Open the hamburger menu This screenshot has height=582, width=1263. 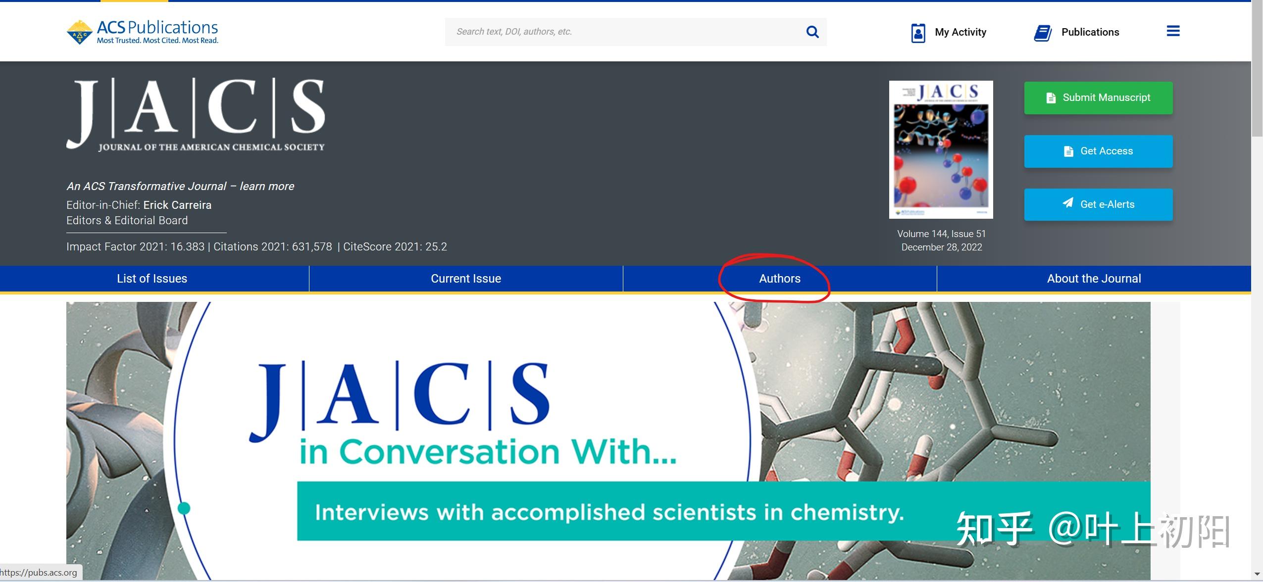(1173, 31)
